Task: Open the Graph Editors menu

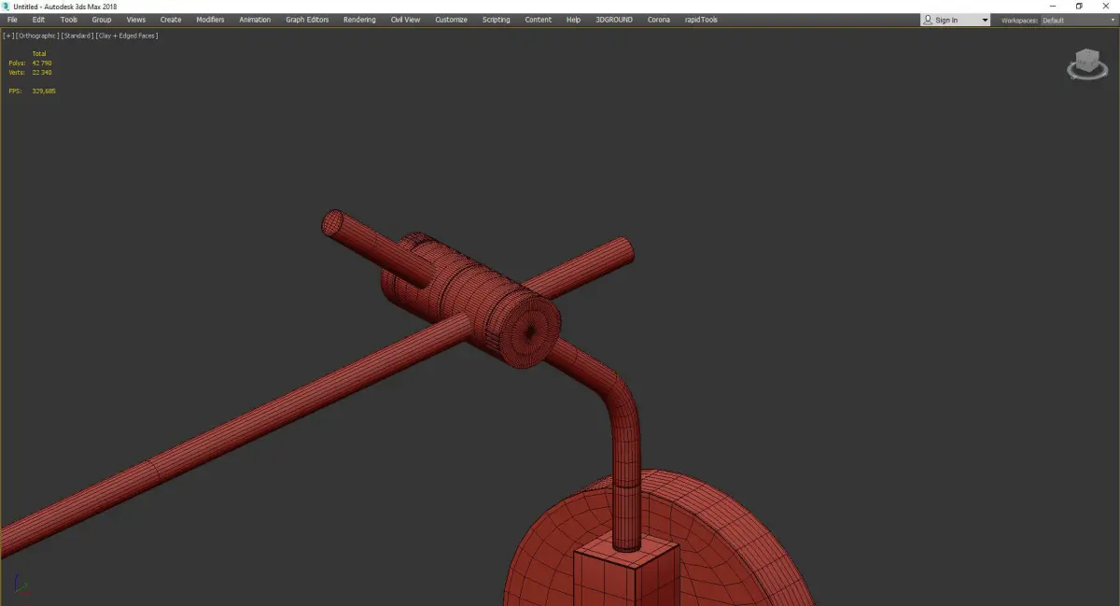Action: pyautogui.click(x=307, y=20)
